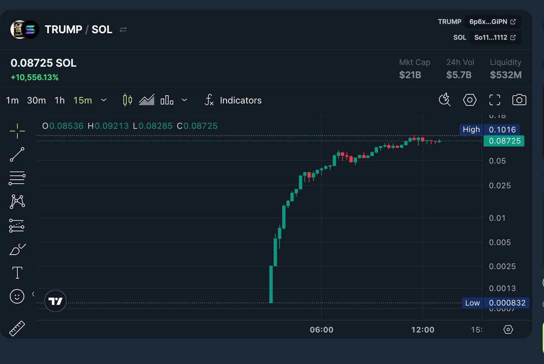Image resolution: width=544 pixels, height=364 pixels.
Task: Open chart settings hexagon icon in toolbar
Action: 470,100
